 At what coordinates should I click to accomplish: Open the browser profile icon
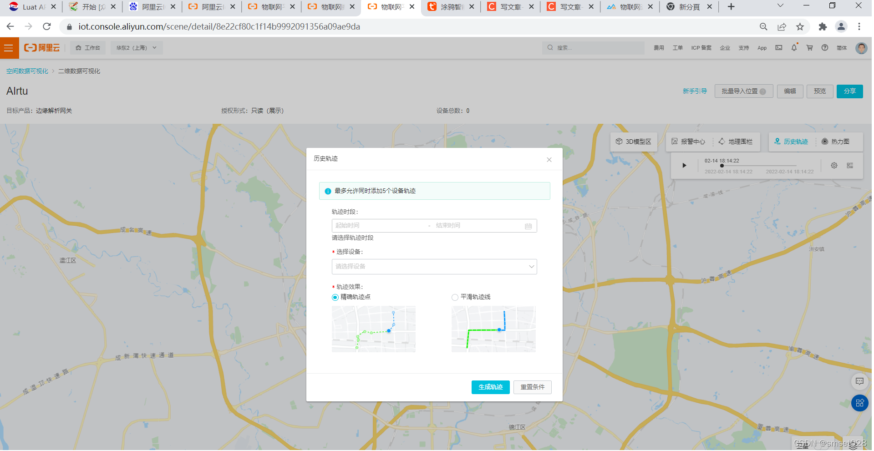[x=841, y=27]
